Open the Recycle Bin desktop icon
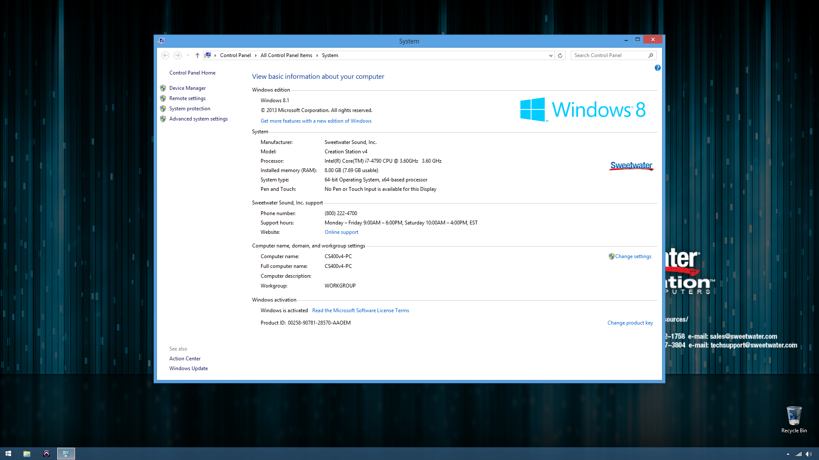 click(794, 420)
